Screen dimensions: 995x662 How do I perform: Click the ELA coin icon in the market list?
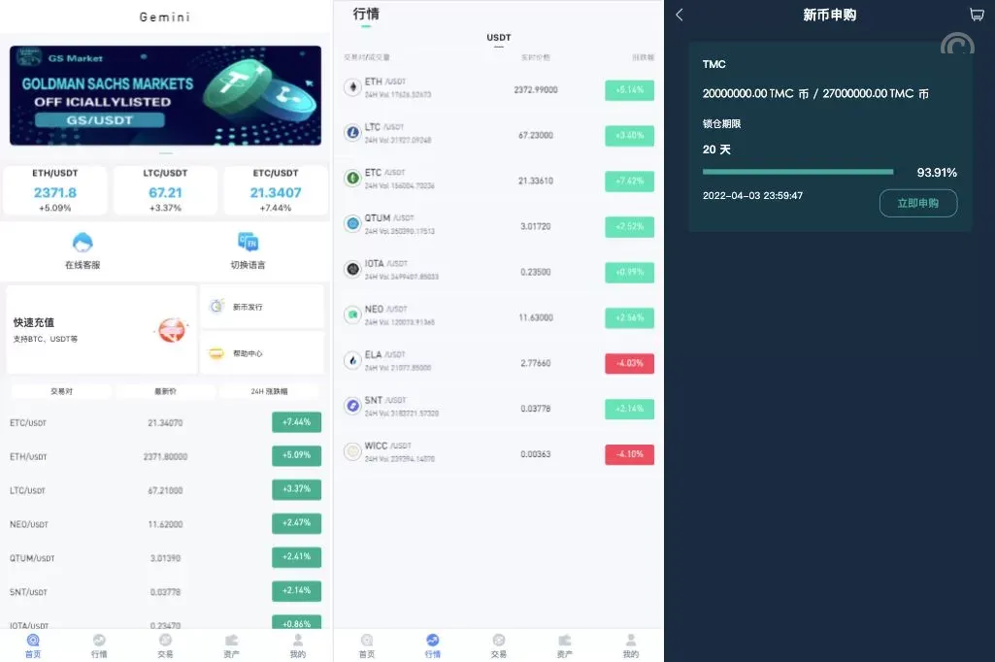pyautogui.click(x=352, y=360)
